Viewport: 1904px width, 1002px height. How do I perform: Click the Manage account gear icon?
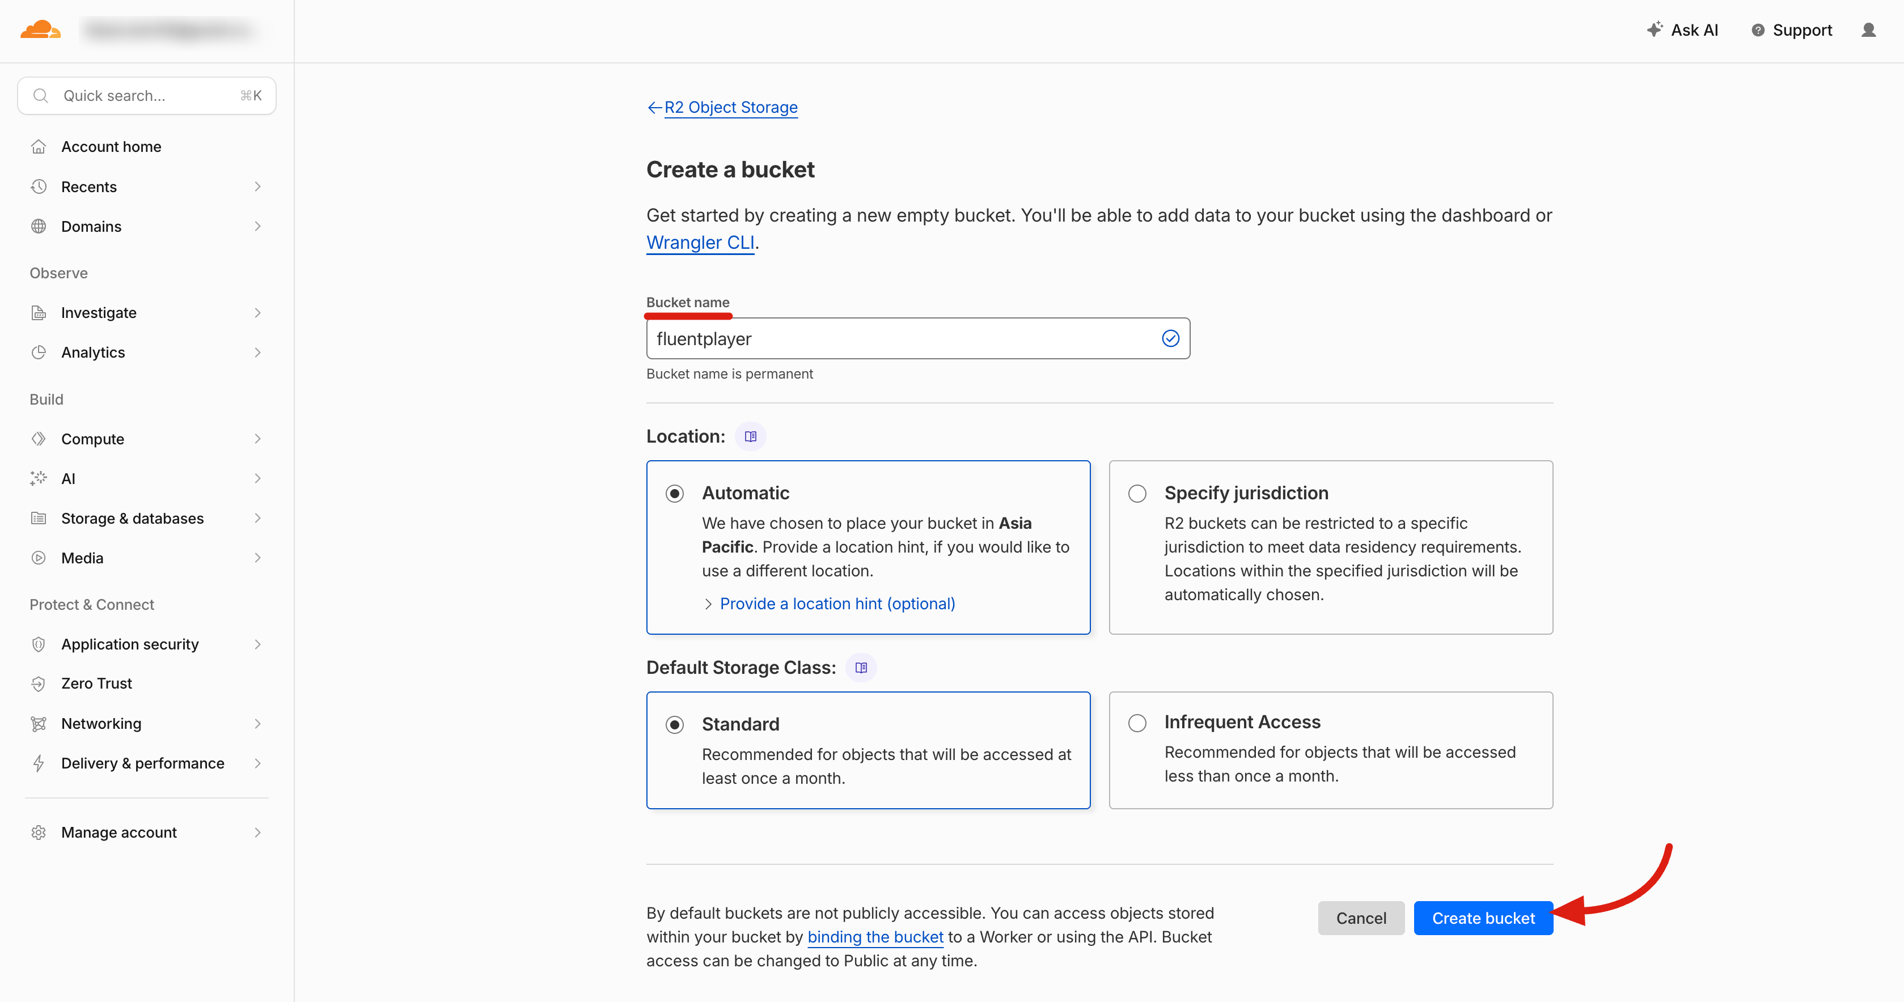39,833
